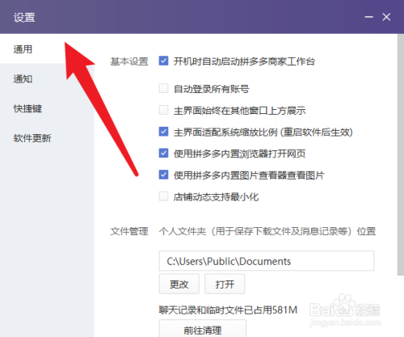Click the C:\Users\Public\Documents path field

267,261
